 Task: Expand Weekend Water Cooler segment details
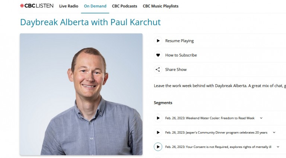tap(261, 118)
